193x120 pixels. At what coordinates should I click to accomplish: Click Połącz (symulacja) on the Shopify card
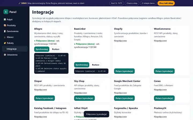[124, 71]
